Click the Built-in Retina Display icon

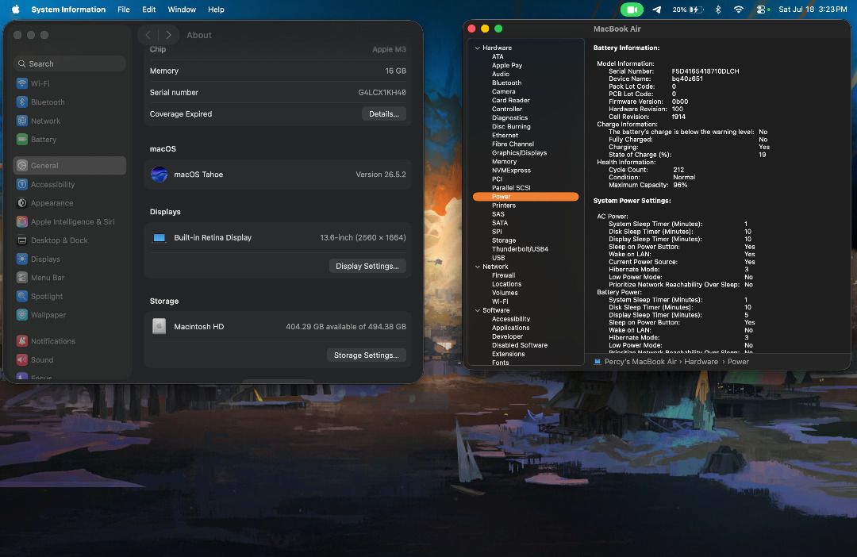(159, 238)
